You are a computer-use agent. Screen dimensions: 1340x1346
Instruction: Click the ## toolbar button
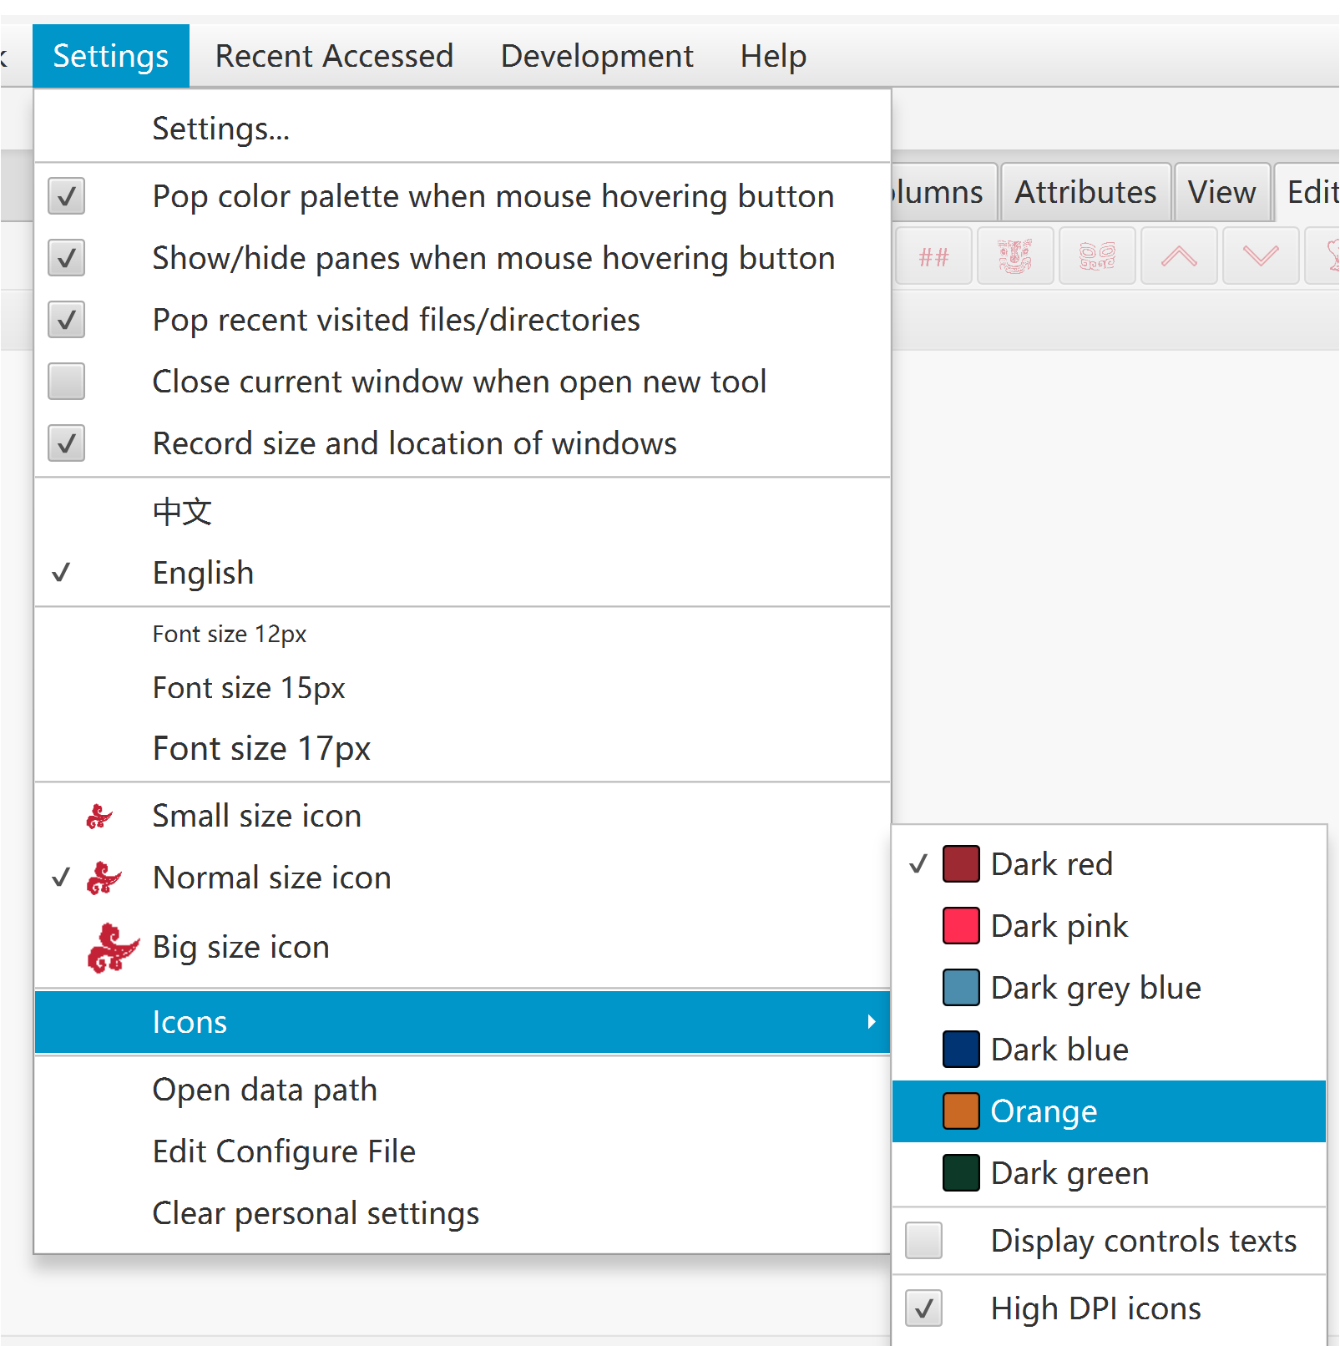(933, 256)
